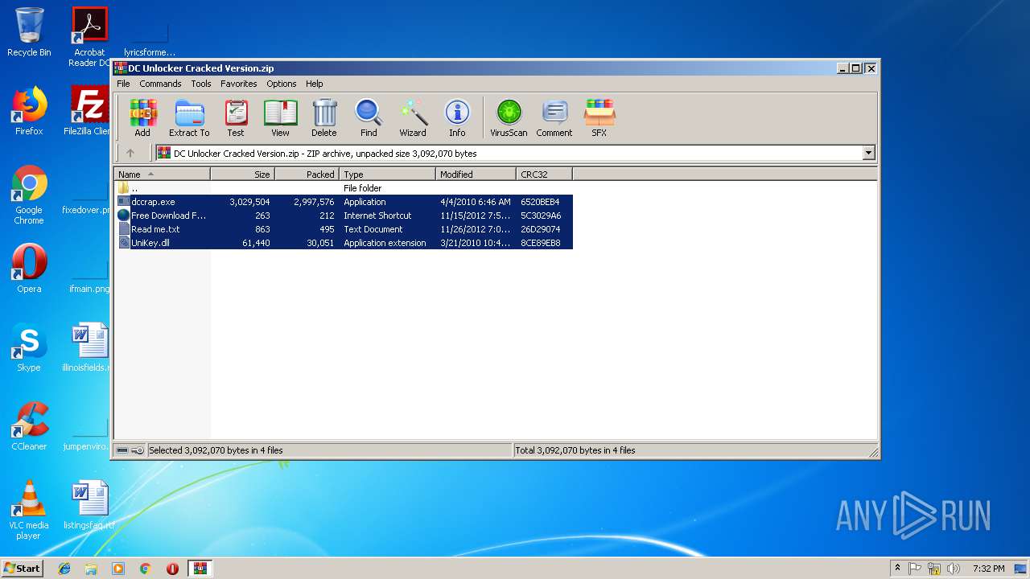
Task: Open illinoisfields desktop document
Action: tap(89, 347)
